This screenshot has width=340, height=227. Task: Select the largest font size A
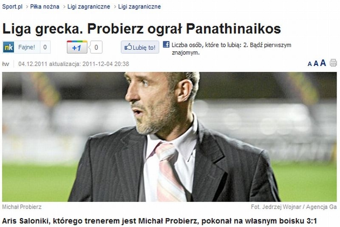(x=323, y=63)
